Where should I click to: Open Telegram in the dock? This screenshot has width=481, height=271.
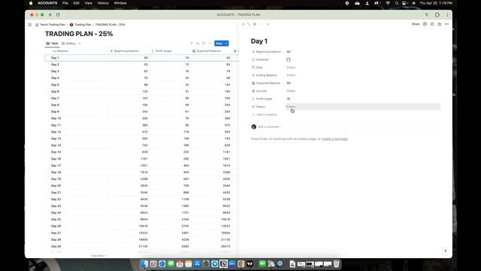pyautogui.click(x=215, y=264)
